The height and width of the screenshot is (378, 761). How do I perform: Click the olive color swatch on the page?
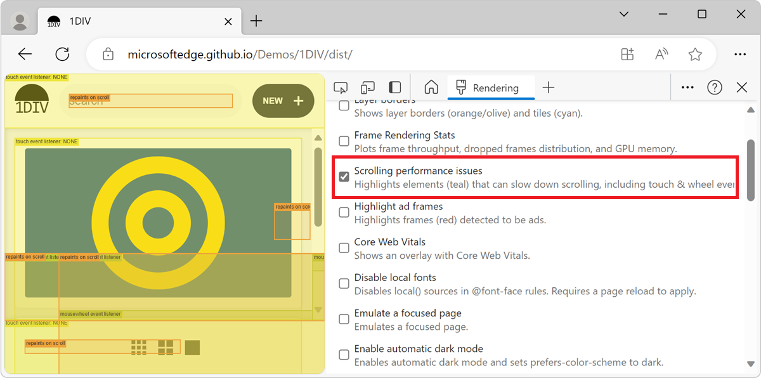pos(192,347)
